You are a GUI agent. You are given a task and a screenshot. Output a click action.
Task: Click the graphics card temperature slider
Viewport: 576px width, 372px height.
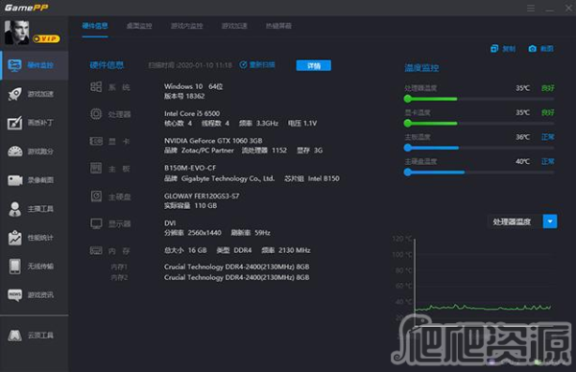tap(479, 124)
